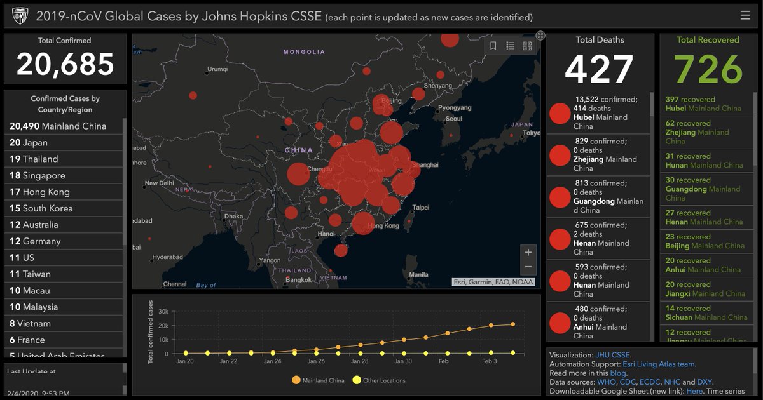This screenshot has height=400, width=763.
Task: Open the blog link
Action: (618, 373)
